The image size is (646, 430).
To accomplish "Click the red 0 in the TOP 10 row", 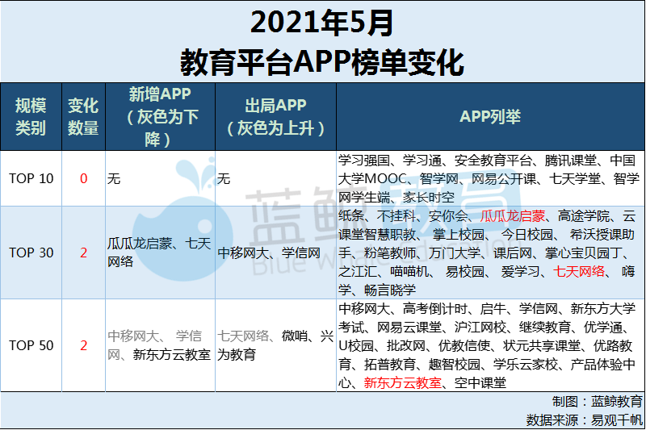I will pos(83,178).
